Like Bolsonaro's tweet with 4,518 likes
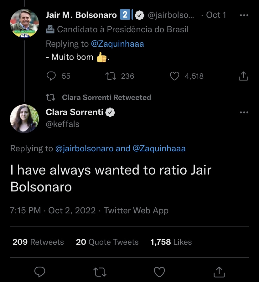The height and width of the screenshot is (282, 259). pos(174,76)
